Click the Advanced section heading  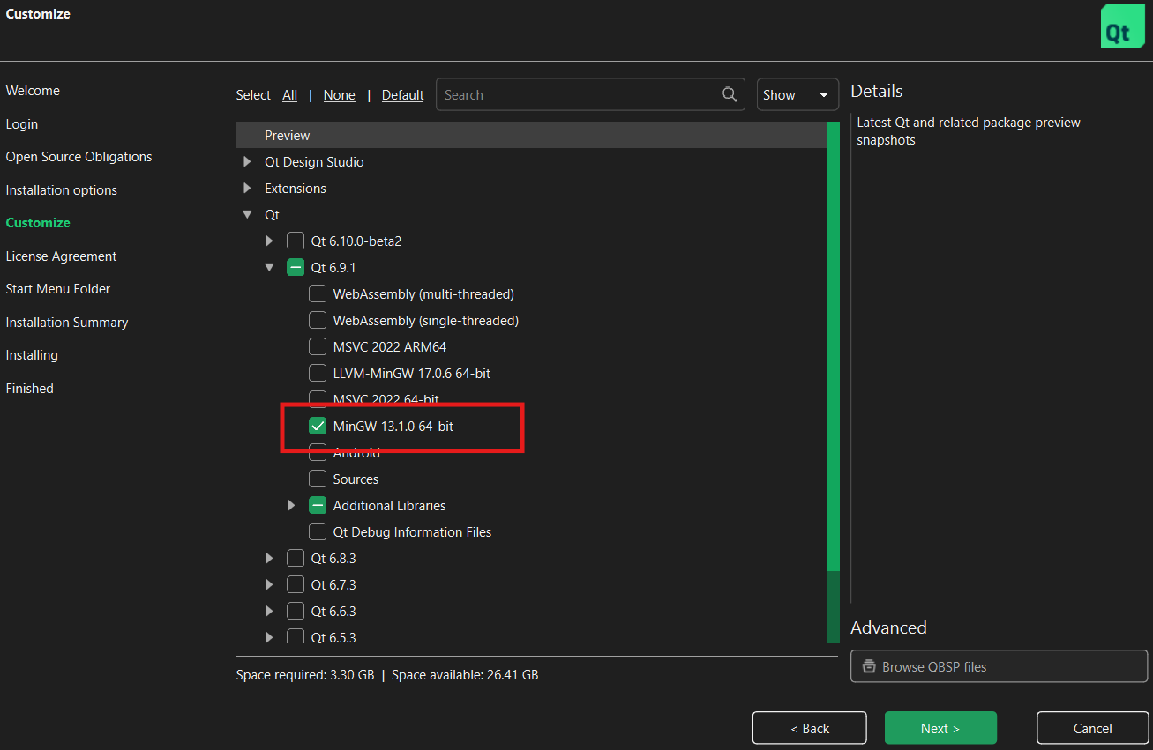click(888, 627)
